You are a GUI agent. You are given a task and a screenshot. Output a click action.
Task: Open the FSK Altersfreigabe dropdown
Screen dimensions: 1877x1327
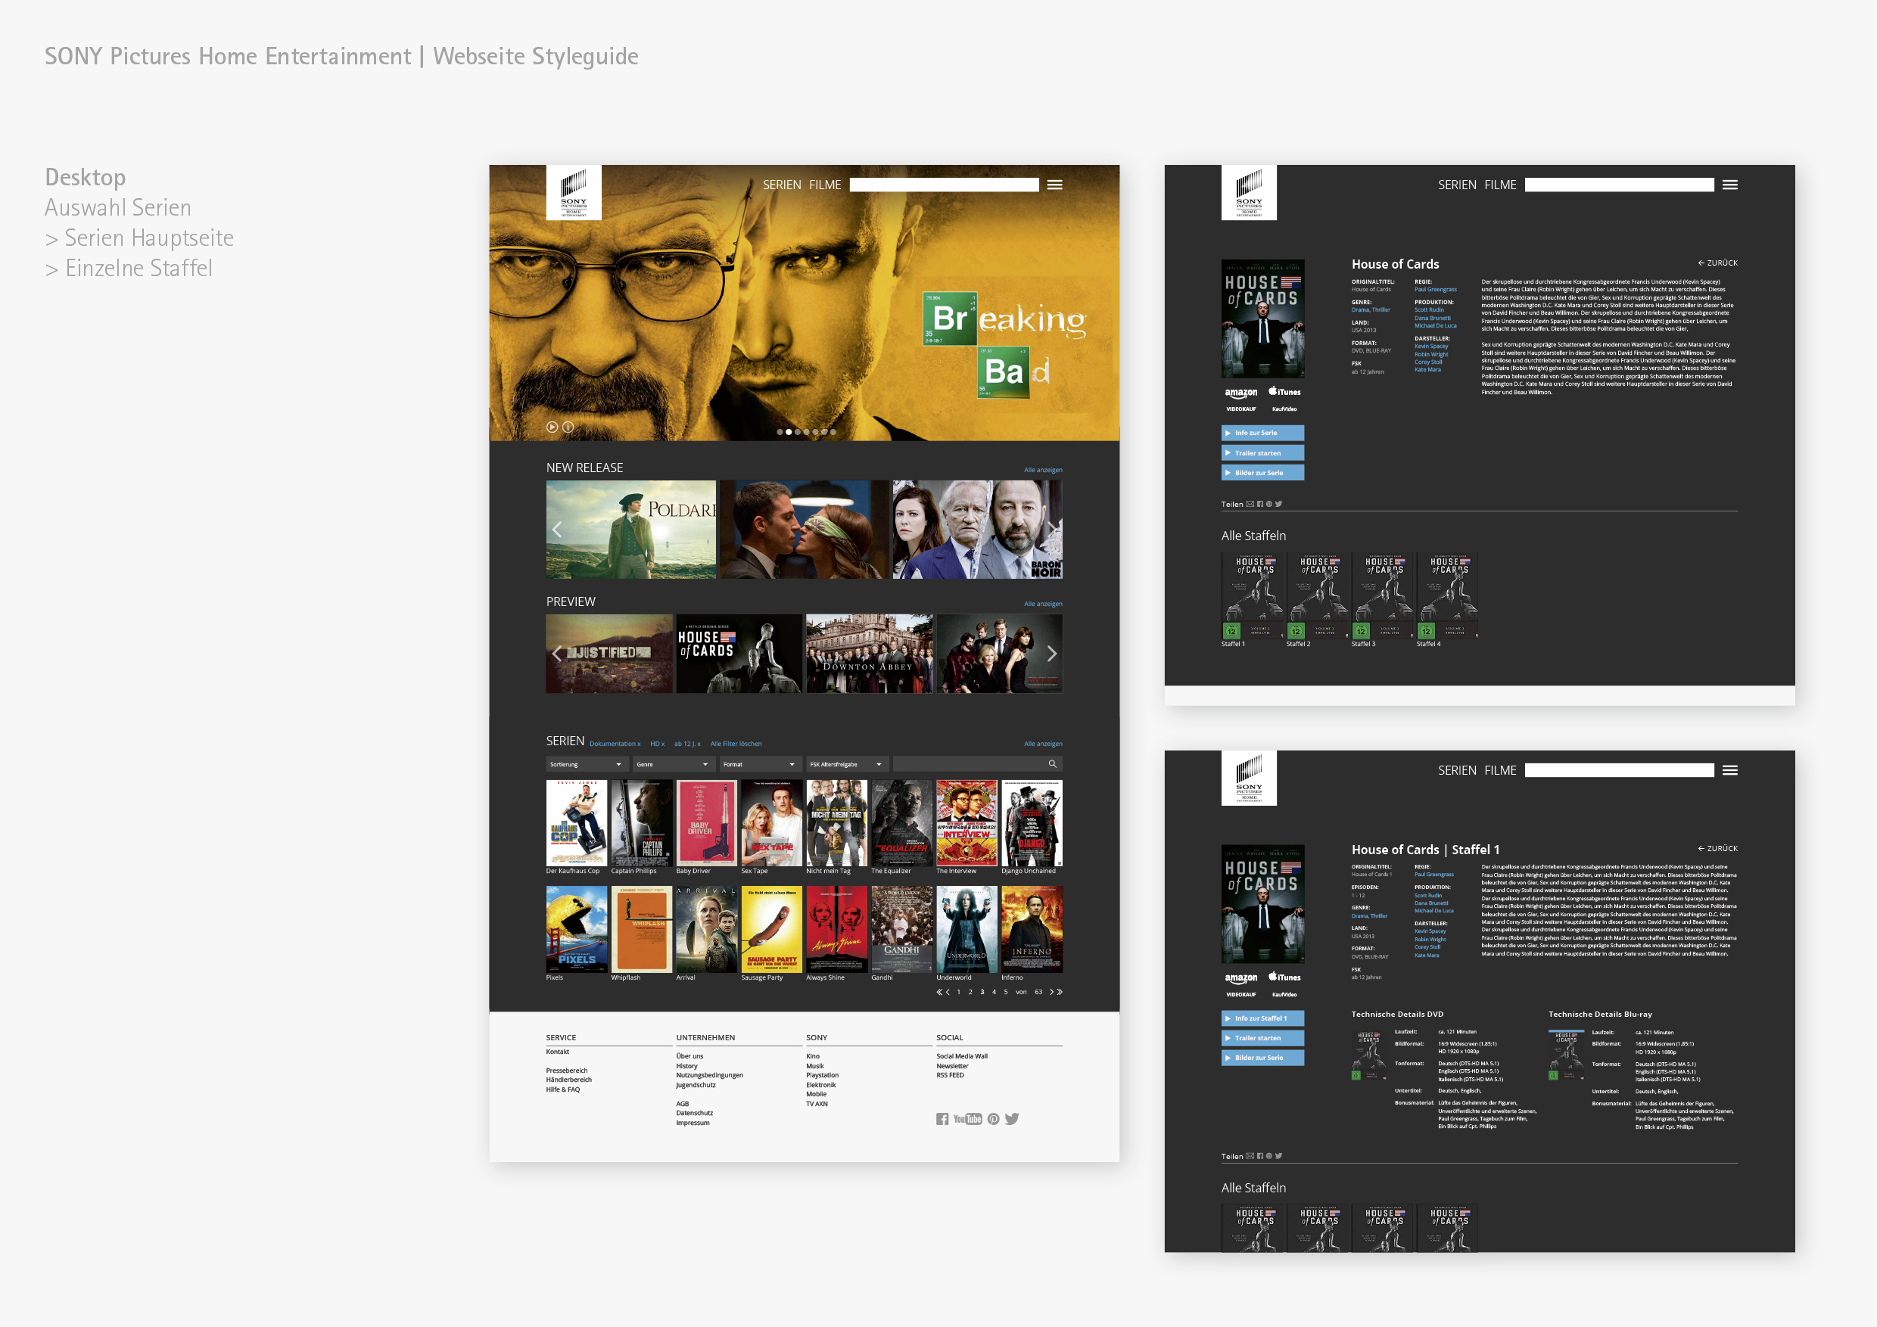[x=847, y=764]
